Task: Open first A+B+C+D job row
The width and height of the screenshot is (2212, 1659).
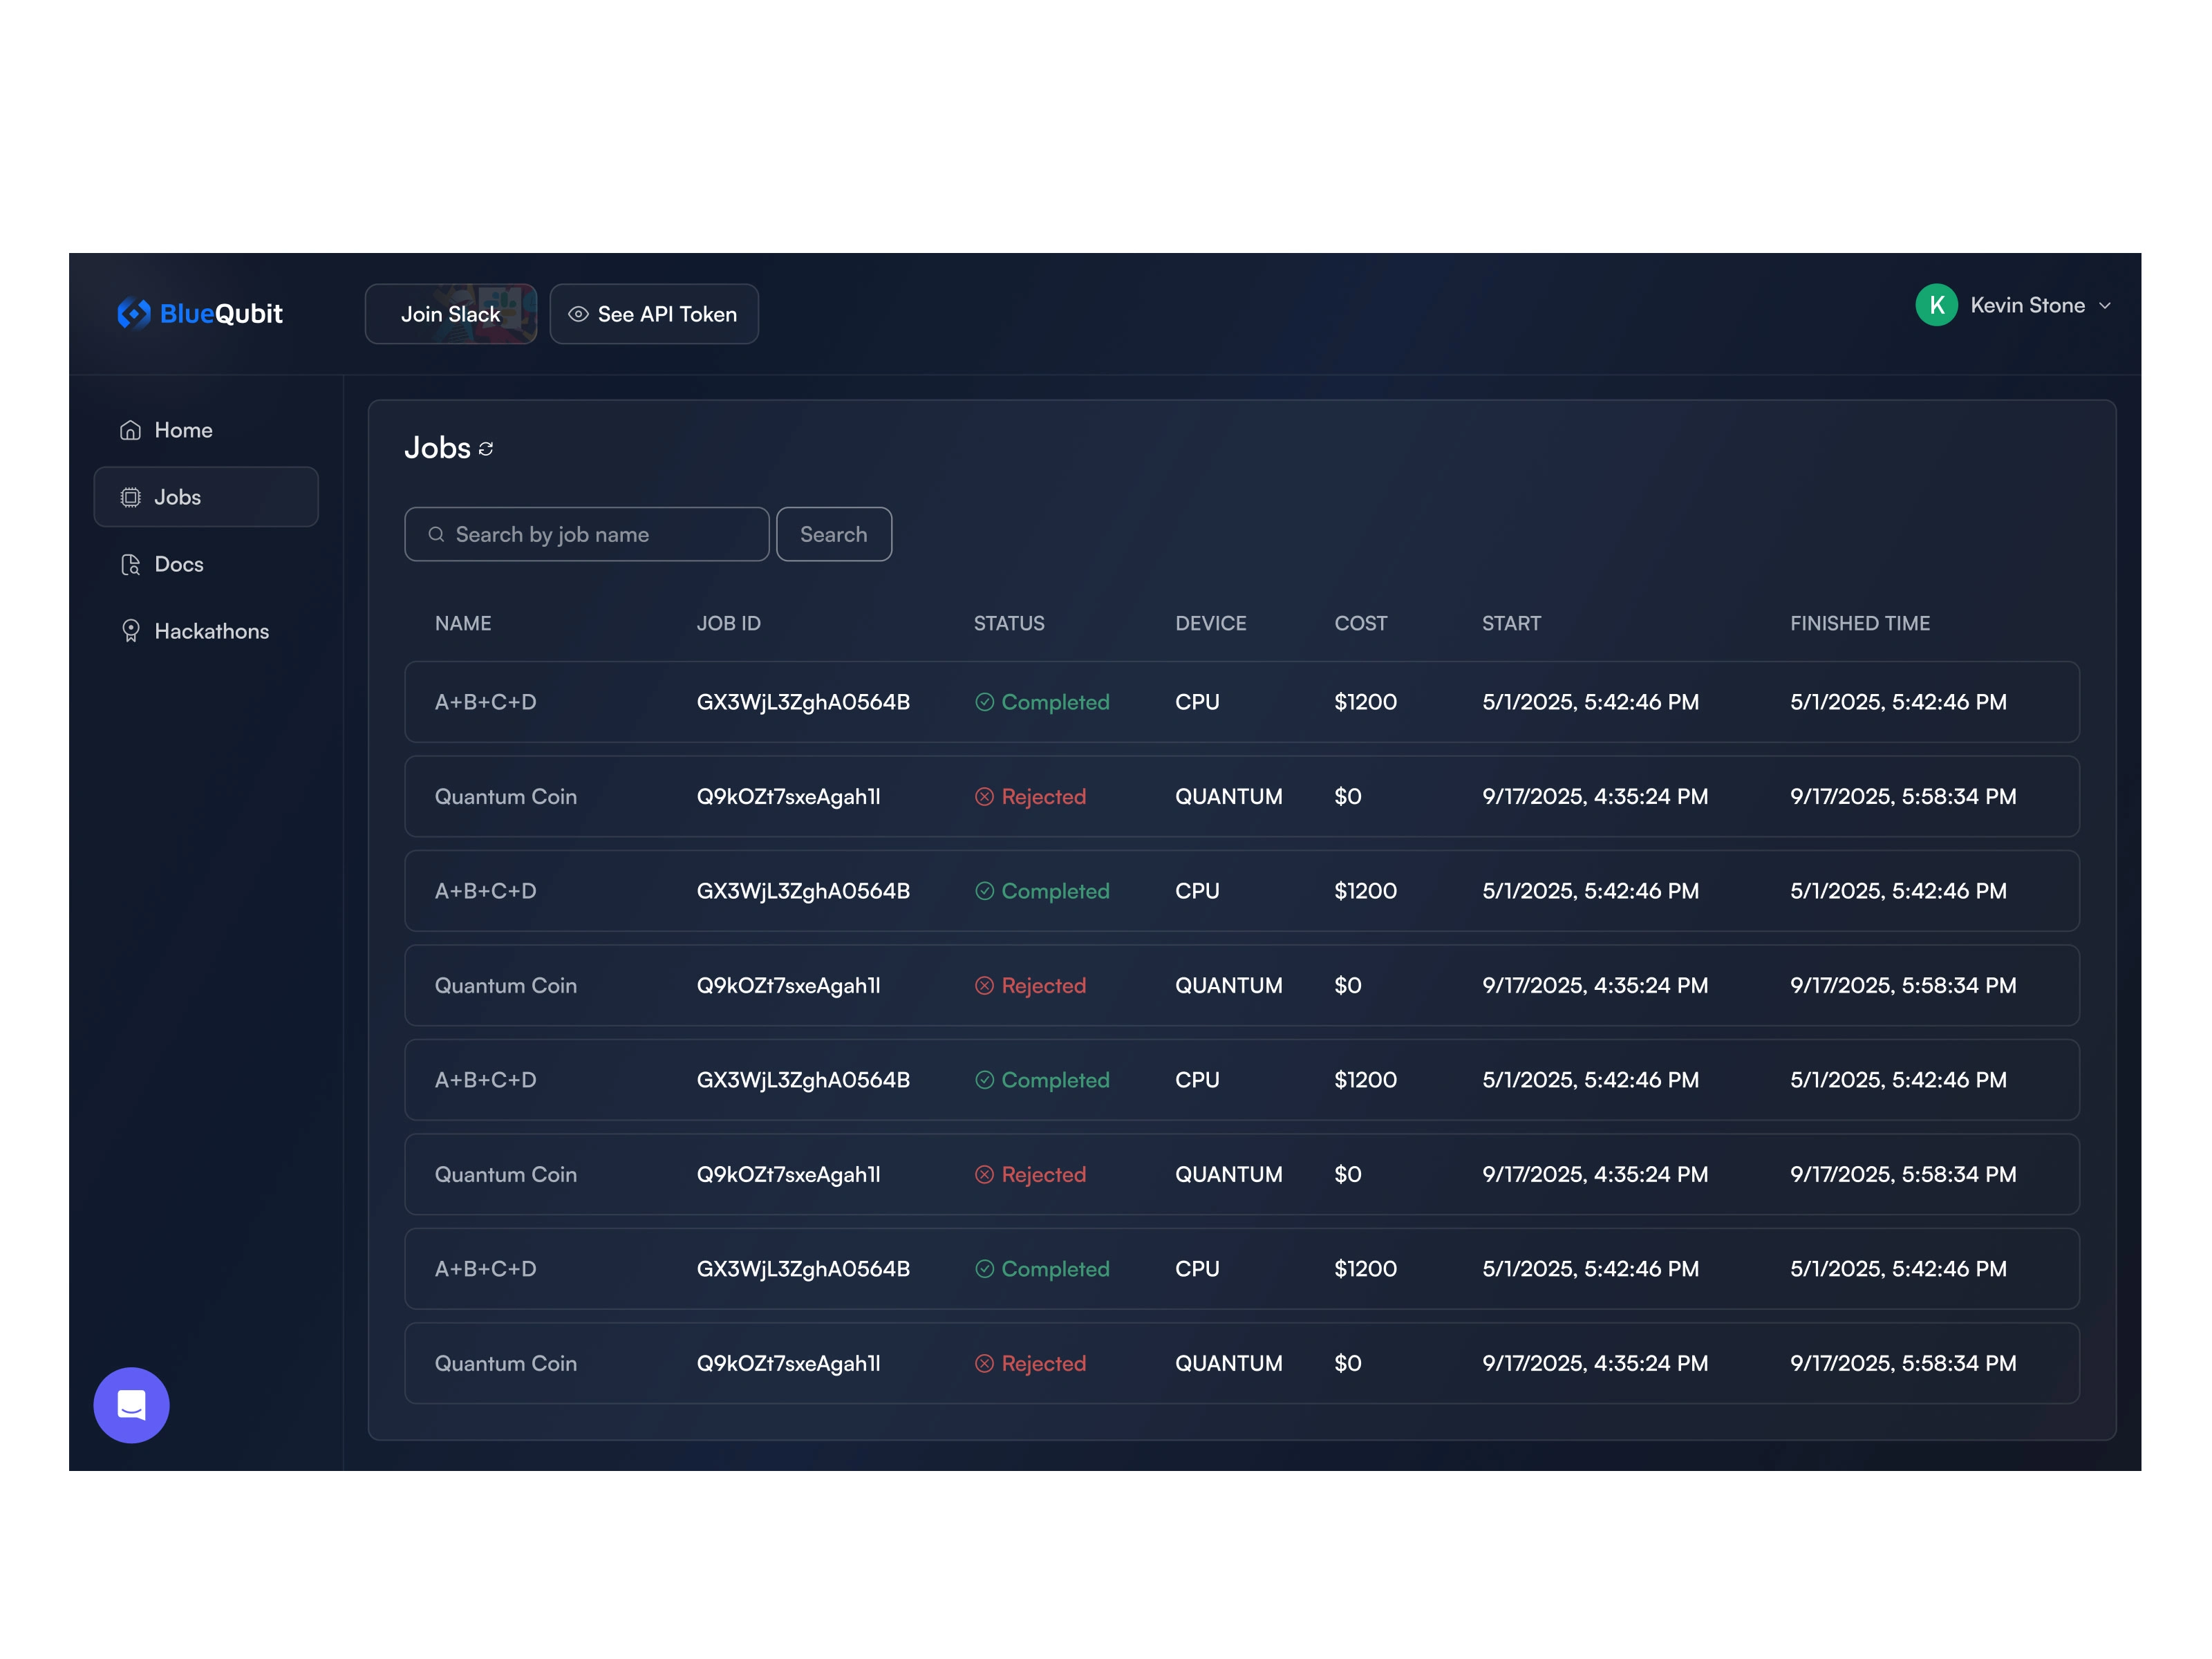Action: pos(1241,702)
